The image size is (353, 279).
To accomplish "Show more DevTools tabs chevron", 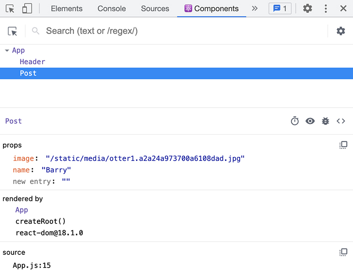I will 255,9.
